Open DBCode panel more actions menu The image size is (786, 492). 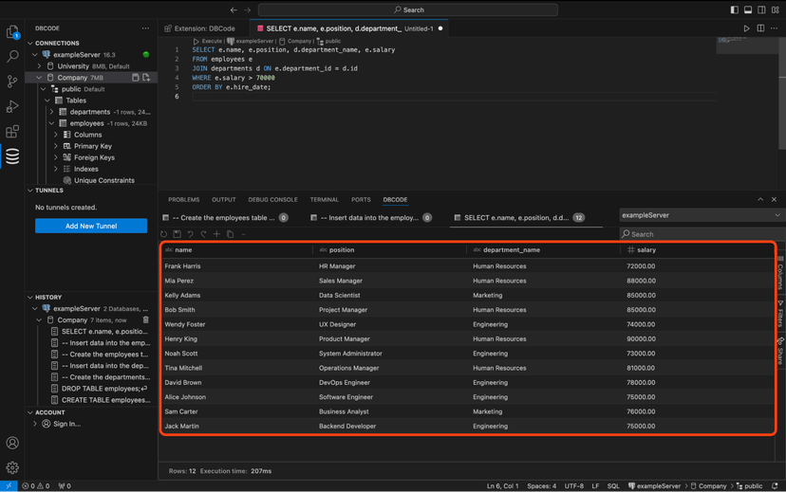(x=145, y=28)
